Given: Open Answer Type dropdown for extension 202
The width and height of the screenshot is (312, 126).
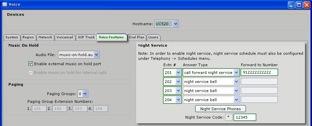Looking at the screenshot, I should [211, 82].
